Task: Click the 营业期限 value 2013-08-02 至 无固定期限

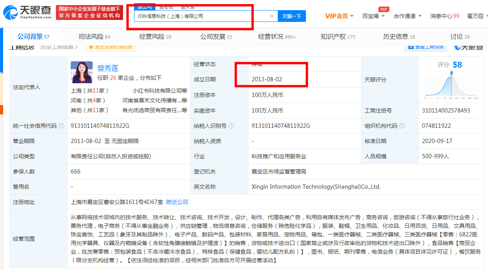Action: tap(105, 141)
